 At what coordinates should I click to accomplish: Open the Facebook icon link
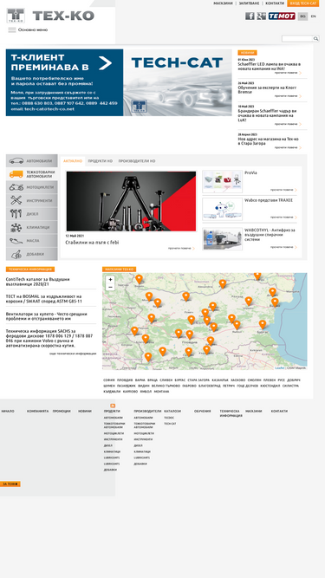[250, 16]
